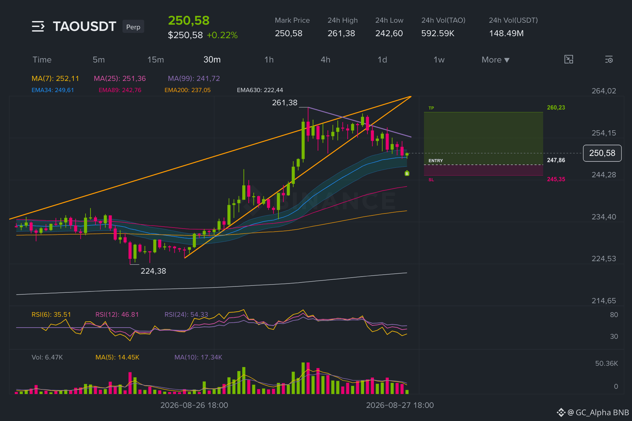Click the 234,40 price axis label
This screenshot has width=632, height=421.
(604, 217)
